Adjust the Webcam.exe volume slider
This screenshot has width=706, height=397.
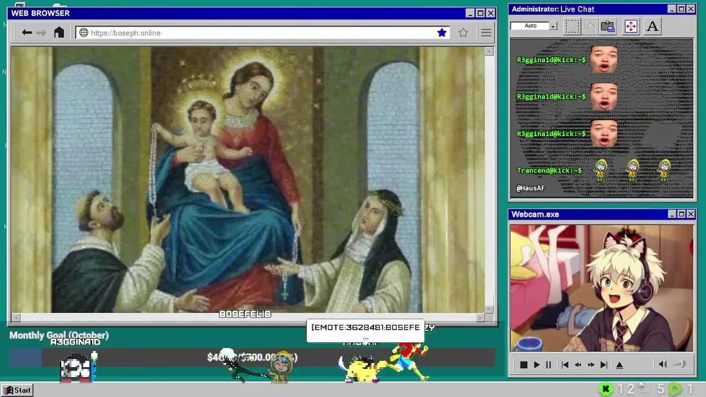tap(680, 364)
